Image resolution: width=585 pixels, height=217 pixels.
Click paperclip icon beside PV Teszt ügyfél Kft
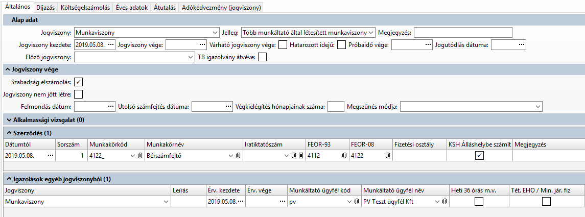[x=444, y=202]
